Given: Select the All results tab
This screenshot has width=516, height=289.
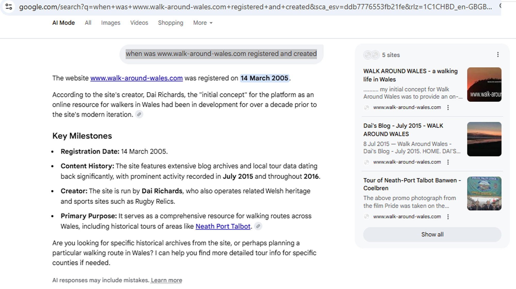Looking at the screenshot, I should (88, 23).
